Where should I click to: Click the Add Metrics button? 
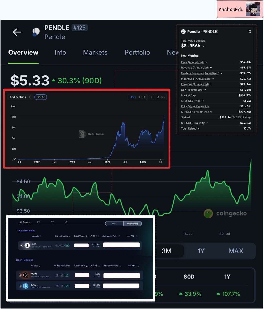click(x=20, y=97)
